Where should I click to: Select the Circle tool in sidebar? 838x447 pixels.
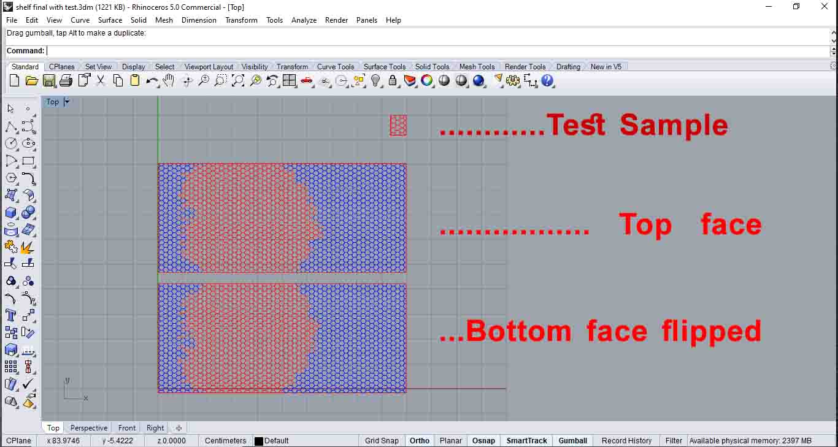[11, 143]
